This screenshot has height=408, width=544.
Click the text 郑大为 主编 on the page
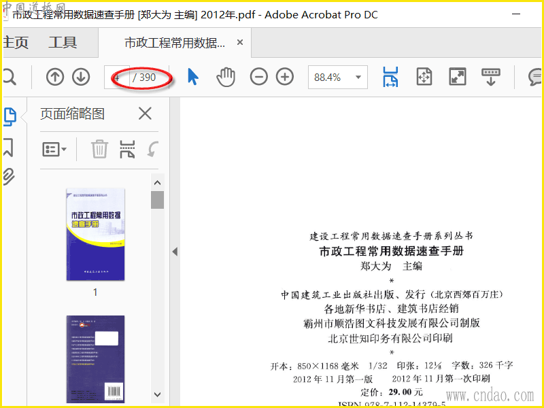(x=391, y=266)
